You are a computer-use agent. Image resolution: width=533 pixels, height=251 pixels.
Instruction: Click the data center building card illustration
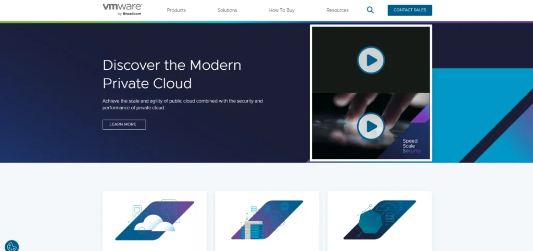pyautogui.click(x=266, y=221)
